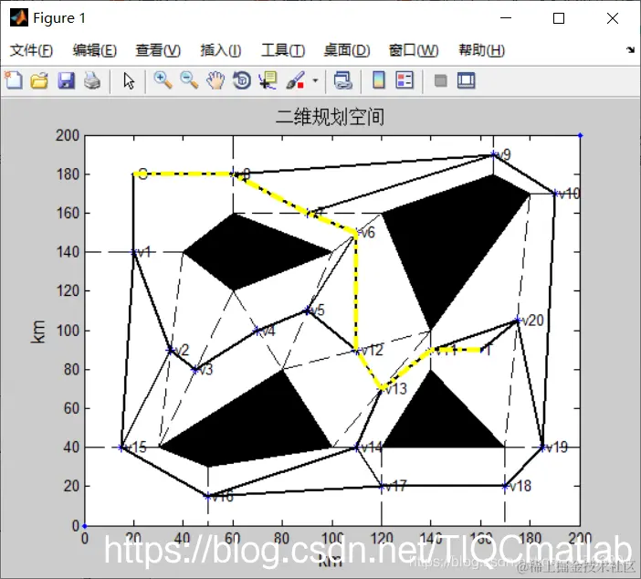The width and height of the screenshot is (641, 579).
Task: Minimize the Figure 1 window
Action: tap(506, 18)
